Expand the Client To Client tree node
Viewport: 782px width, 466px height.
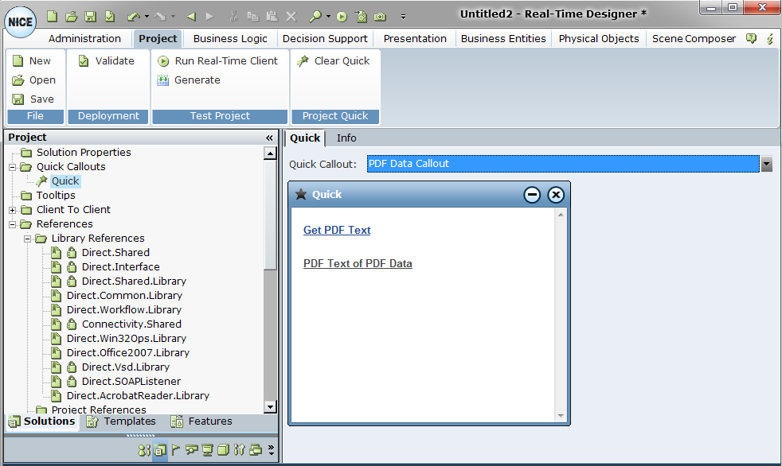pos(13,210)
